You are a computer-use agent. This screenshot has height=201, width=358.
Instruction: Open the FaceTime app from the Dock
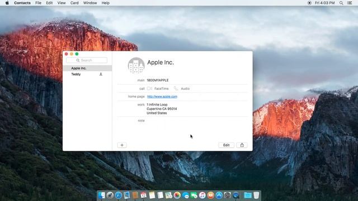click(194, 195)
